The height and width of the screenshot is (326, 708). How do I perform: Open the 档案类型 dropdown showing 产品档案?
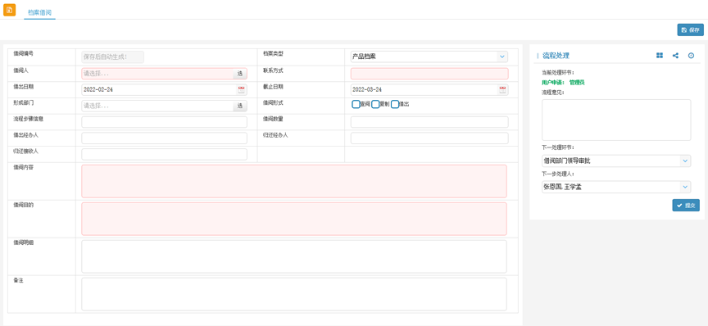pyautogui.click(x=429, y=57)
